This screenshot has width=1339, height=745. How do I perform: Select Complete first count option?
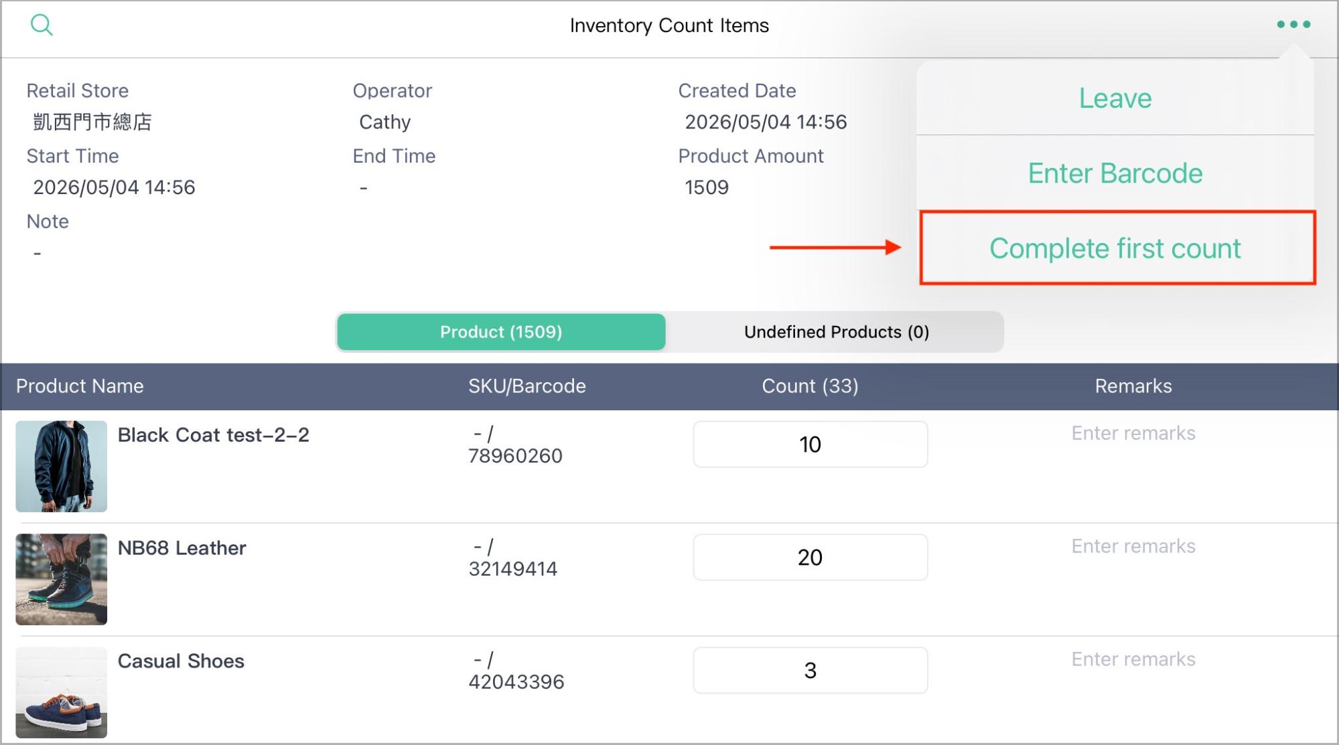pyautogui.click(x=1117, y=248)
